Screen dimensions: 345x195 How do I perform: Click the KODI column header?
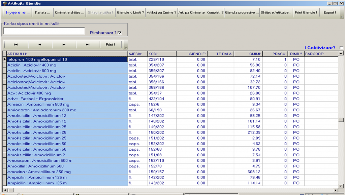point(162,54)
